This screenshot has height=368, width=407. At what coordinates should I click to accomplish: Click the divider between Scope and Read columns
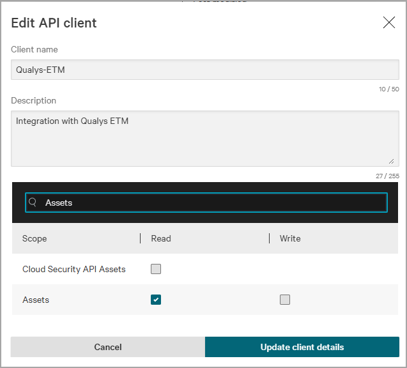(x=141, y=238)
